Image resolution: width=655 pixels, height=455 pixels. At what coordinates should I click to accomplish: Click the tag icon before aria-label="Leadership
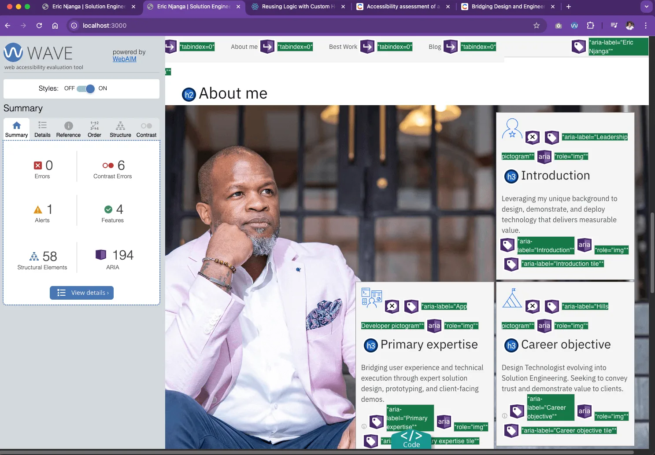[552, 137]
